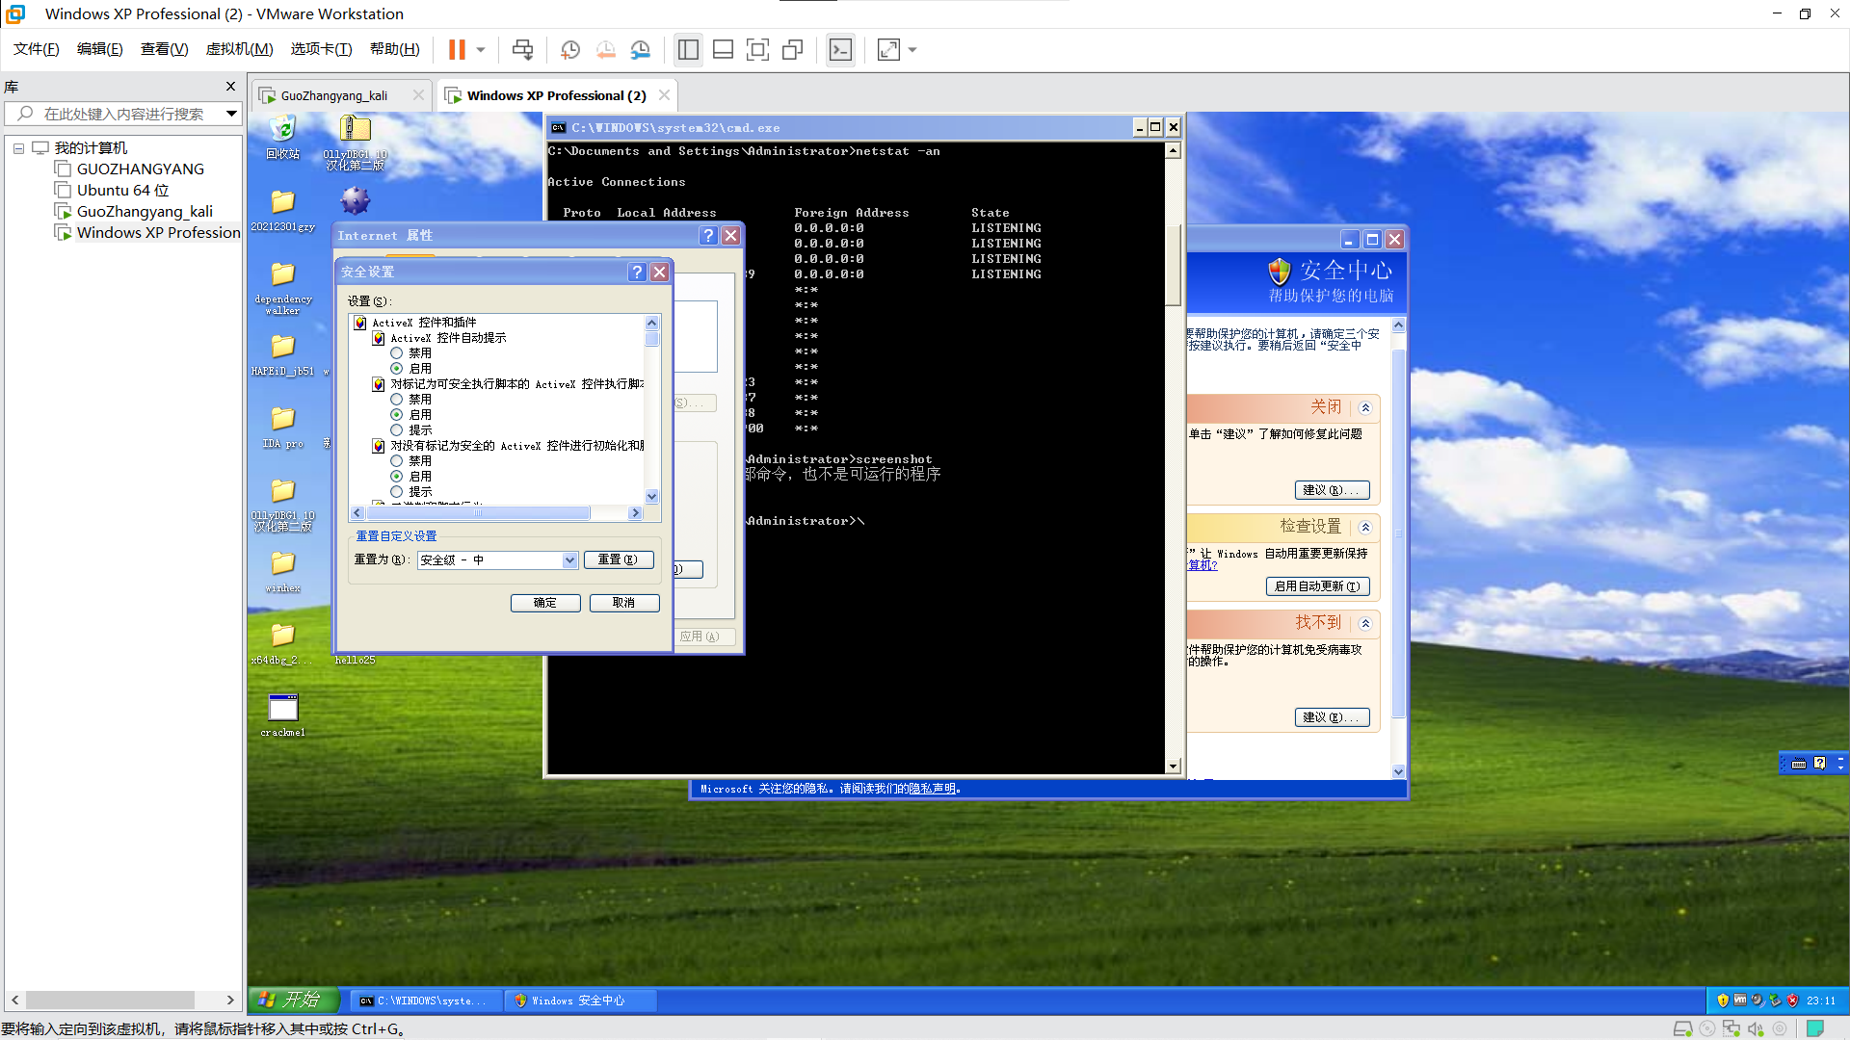Select 禁用 under 对没有标记为安全的 ActiveX
This screenshot has width=1850, height=1040.
396,461
